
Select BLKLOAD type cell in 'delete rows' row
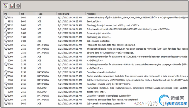tap(42, 92)
